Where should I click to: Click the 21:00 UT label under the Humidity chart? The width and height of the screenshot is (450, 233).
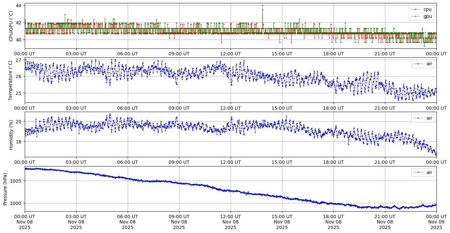385,162
